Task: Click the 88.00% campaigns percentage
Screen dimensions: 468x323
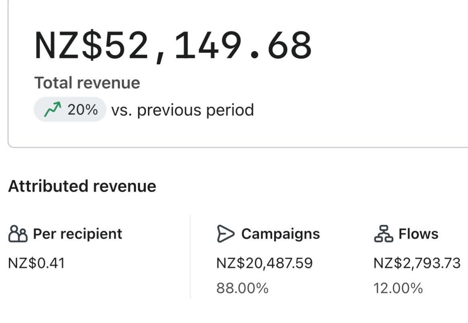Action: pos(242,288)
